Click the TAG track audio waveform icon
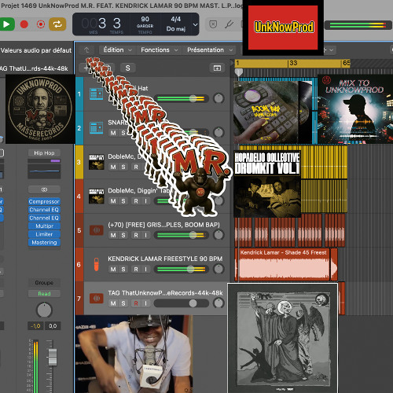The height and width of the screenshot is (393, 393). (96, 298)
